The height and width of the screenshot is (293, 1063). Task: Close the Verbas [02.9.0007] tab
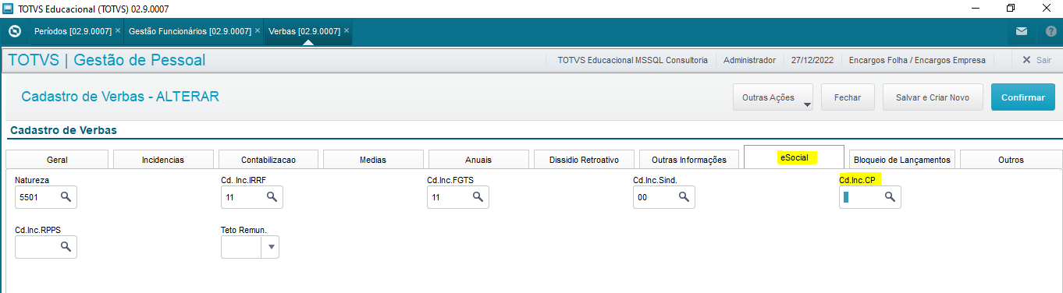(347, 31)
